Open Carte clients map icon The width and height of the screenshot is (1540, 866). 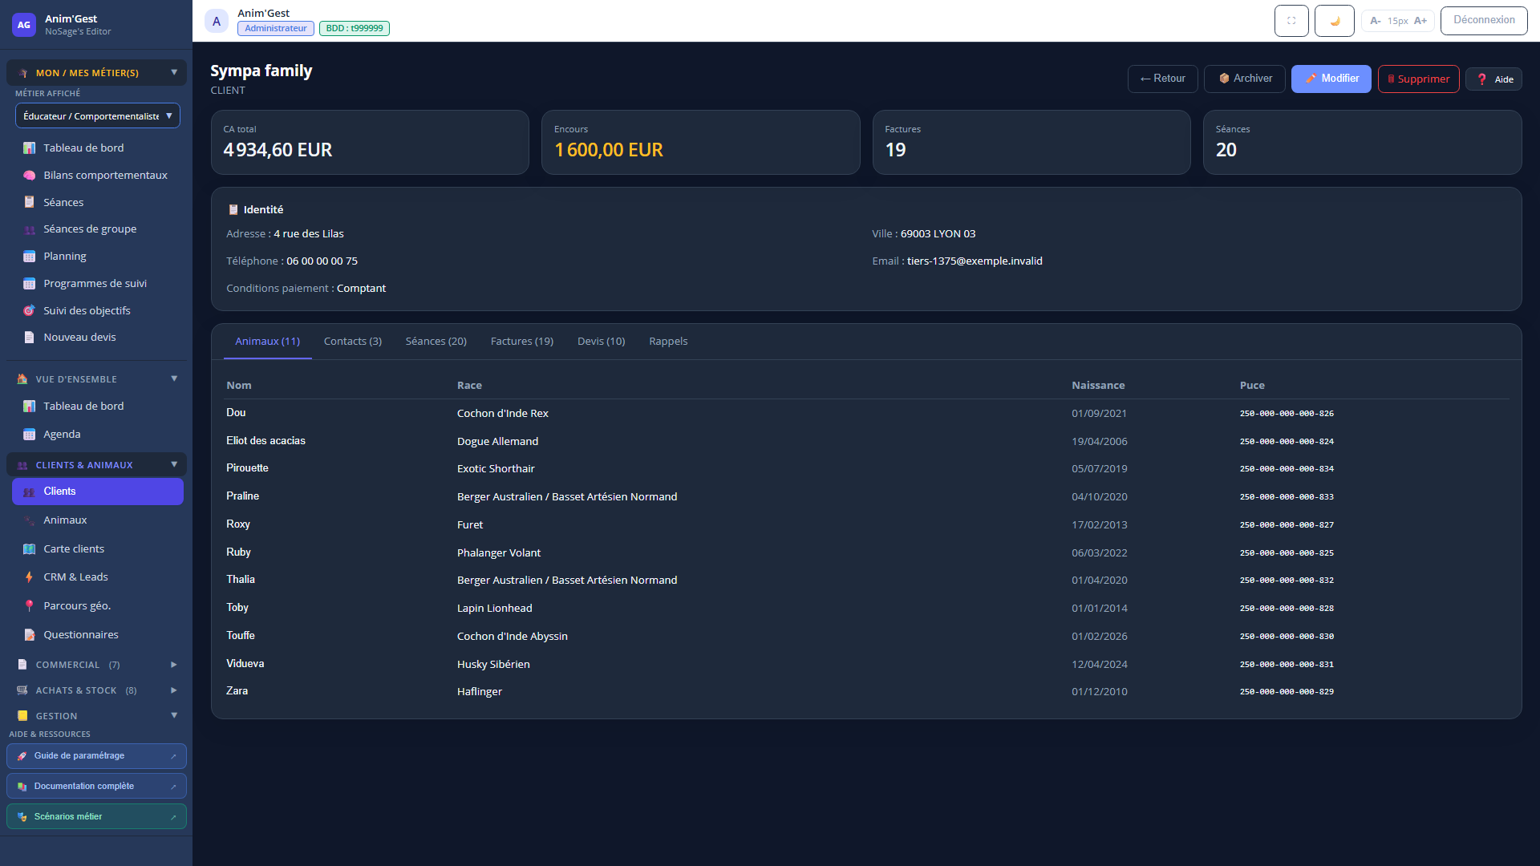[x=30, y=549]
